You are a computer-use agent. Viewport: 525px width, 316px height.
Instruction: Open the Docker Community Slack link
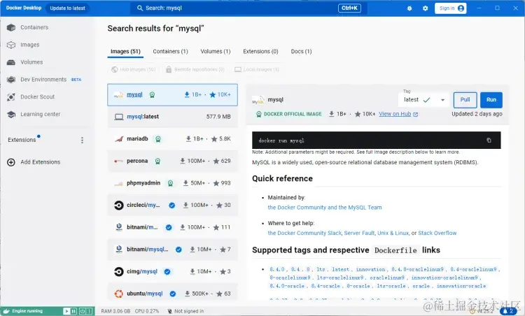click(x=304, y=233)
